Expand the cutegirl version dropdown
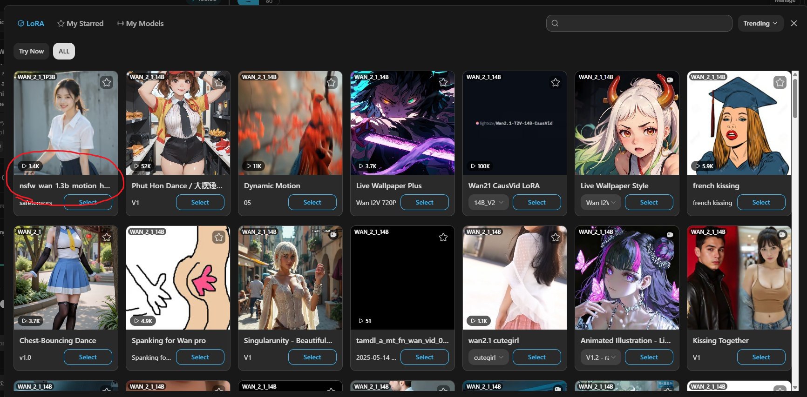The height and width of the screenshot is (397, 807). pyautogui.click(x=488, y=357)
